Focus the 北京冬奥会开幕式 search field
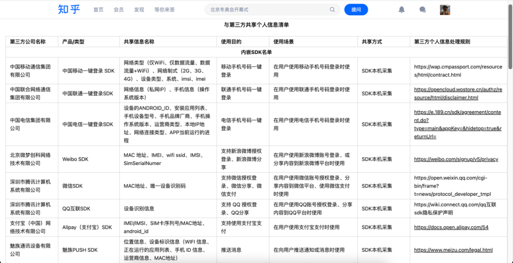This screenshot has height=263, width=513. [268, 10]
